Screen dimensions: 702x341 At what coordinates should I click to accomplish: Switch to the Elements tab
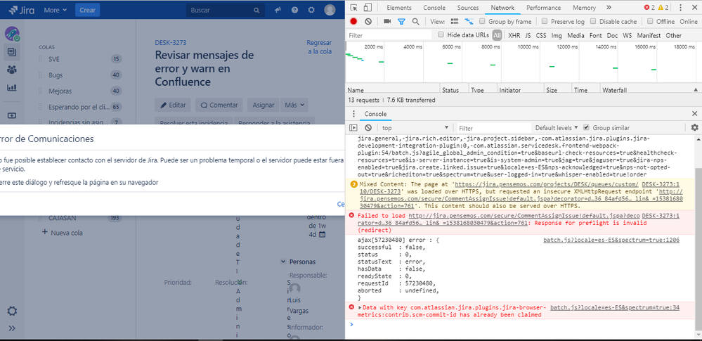[399, 8]
